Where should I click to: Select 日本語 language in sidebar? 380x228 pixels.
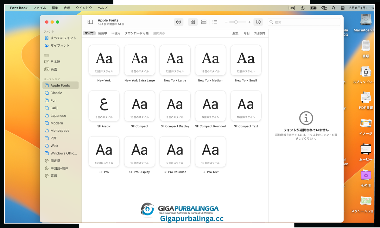(60, 62)
